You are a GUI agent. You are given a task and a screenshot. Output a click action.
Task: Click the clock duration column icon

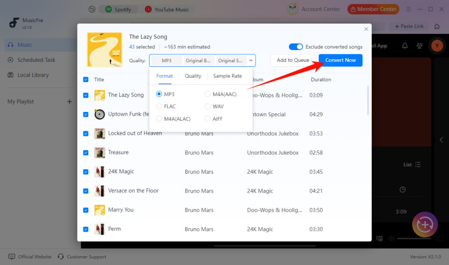403,190
